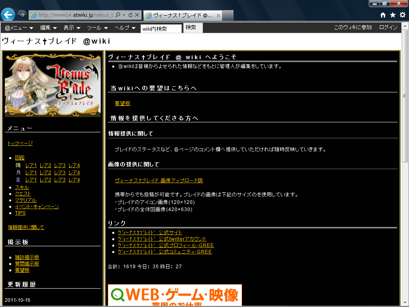
Task: Open レア1 link in the 星 row
Action: pyautogui.click(x=31, y=180)
